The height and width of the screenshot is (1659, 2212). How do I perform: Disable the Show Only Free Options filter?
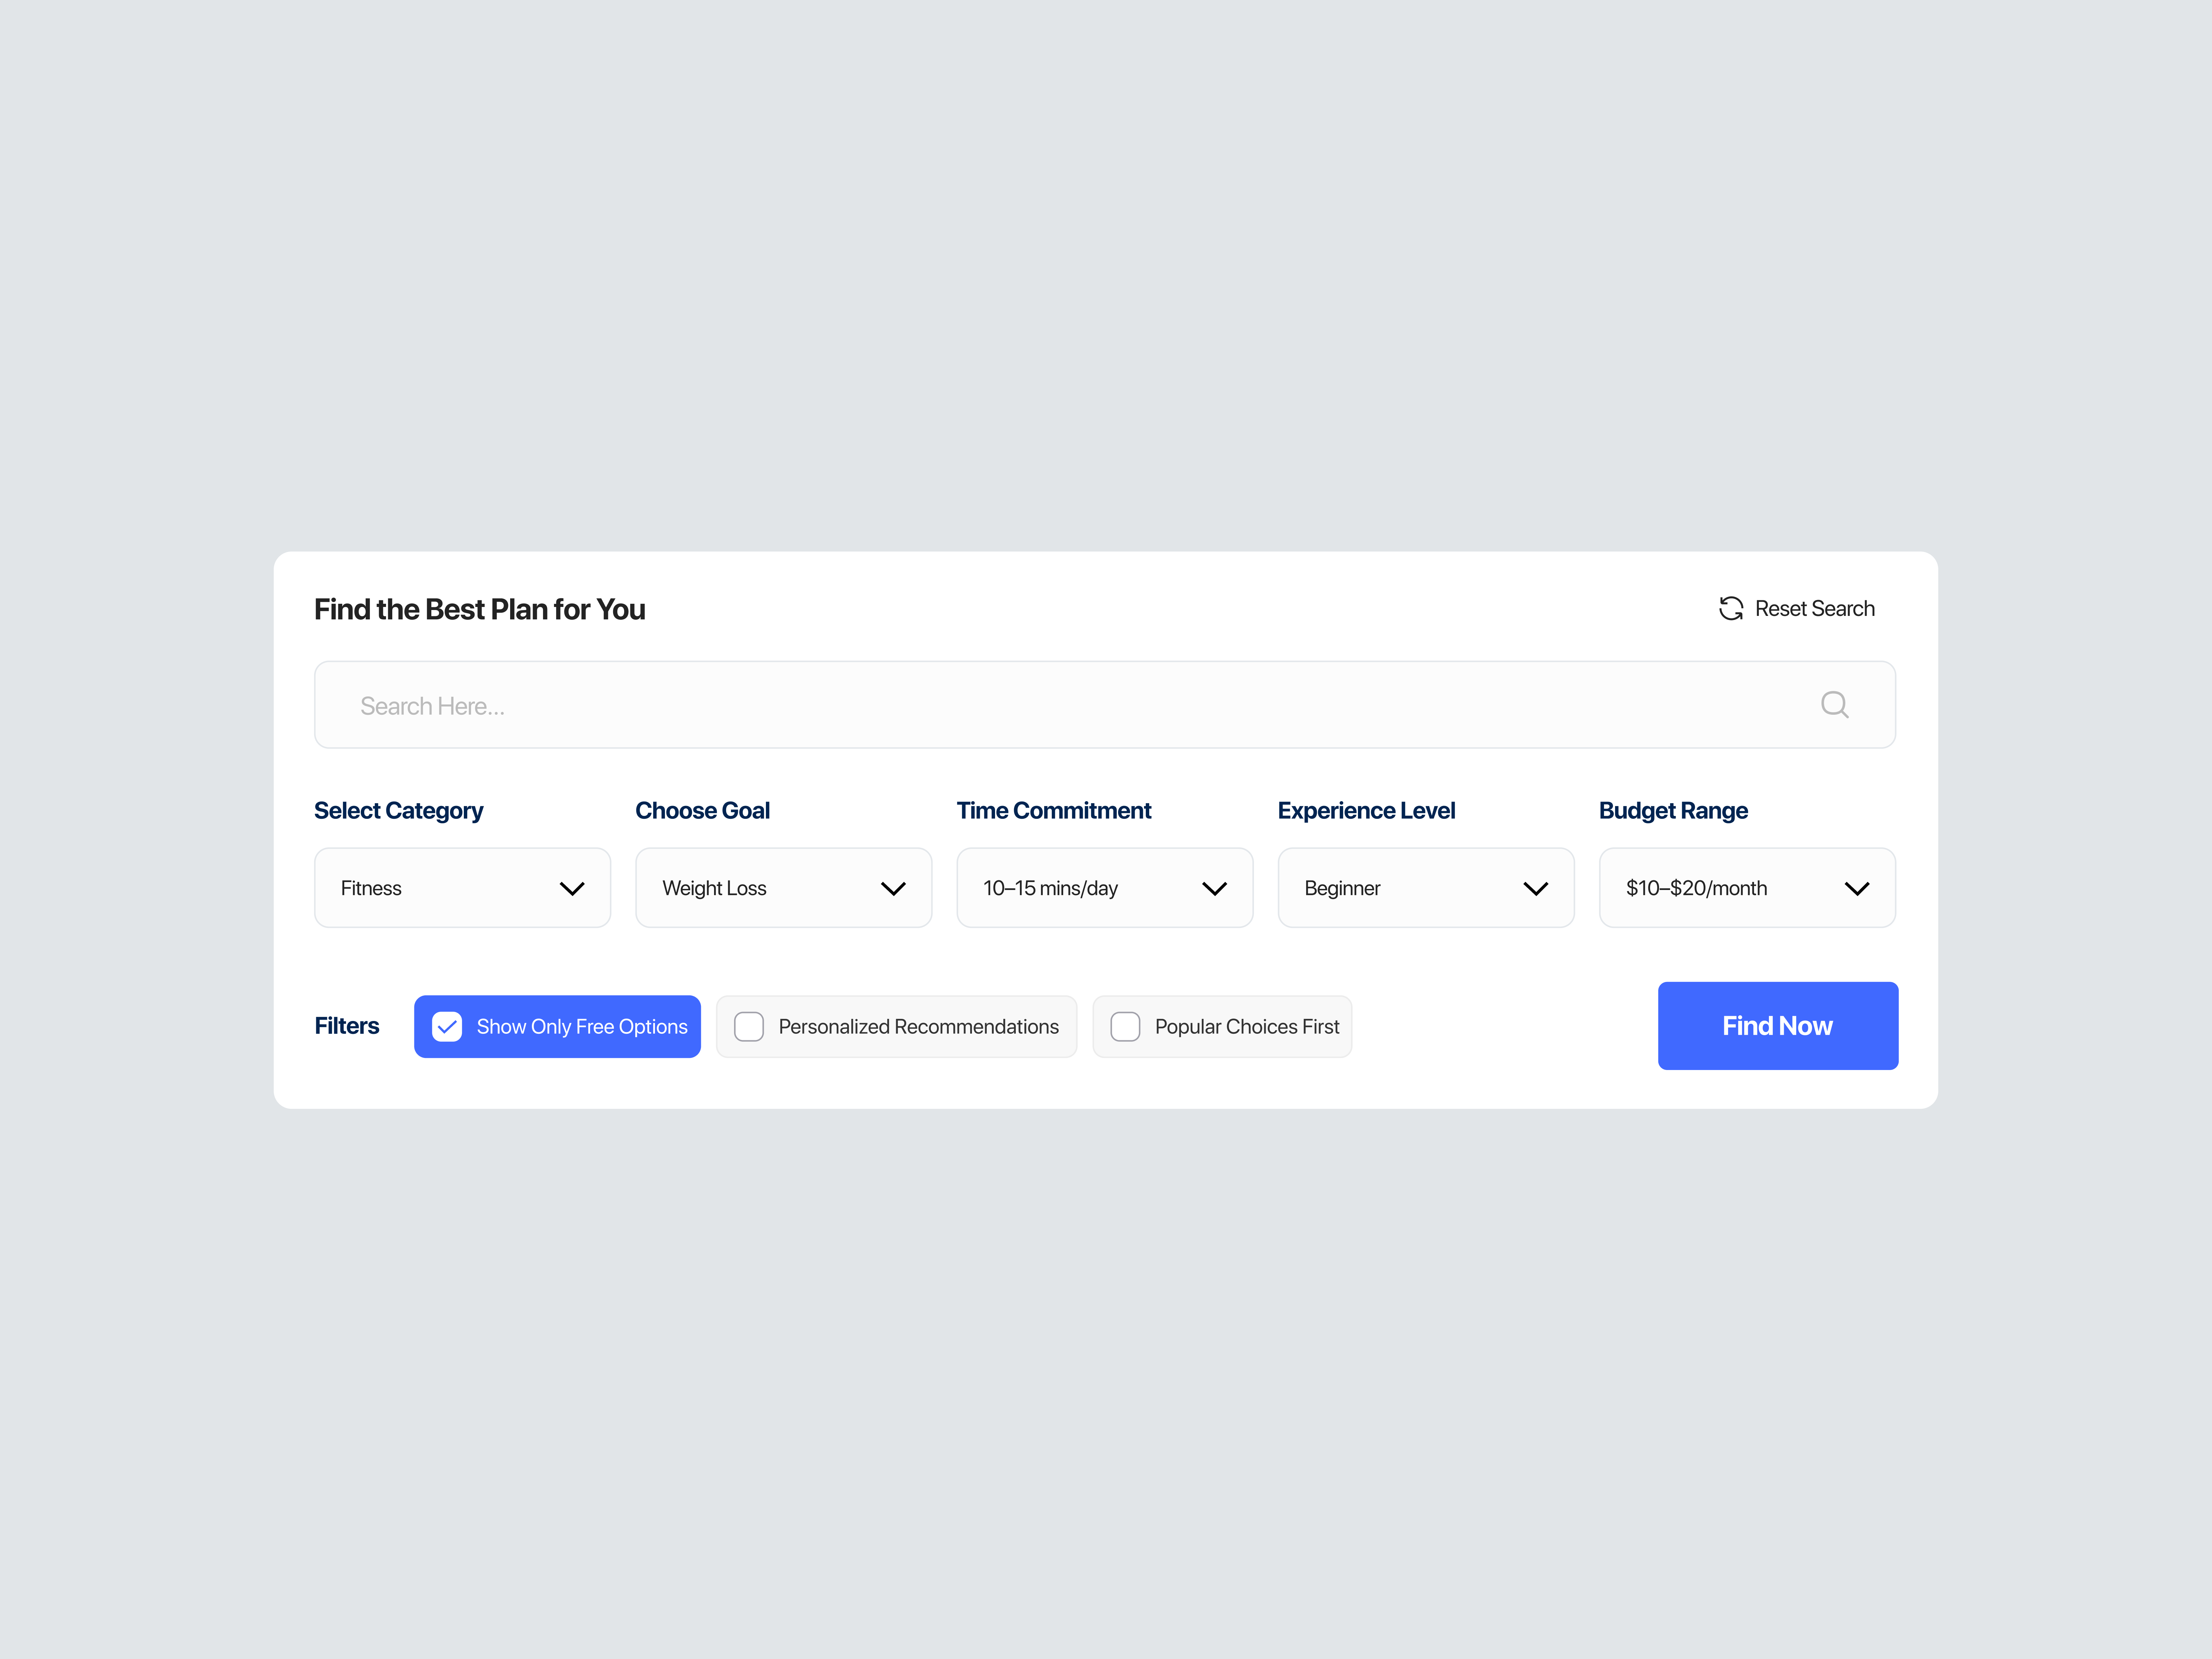pos(557,1026)
